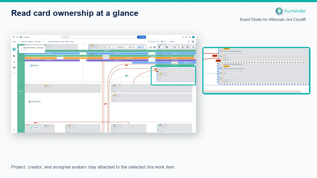
Task: Click the bottom icon in left sidebar
Action: pyautogui.click(x=14, y=130)
